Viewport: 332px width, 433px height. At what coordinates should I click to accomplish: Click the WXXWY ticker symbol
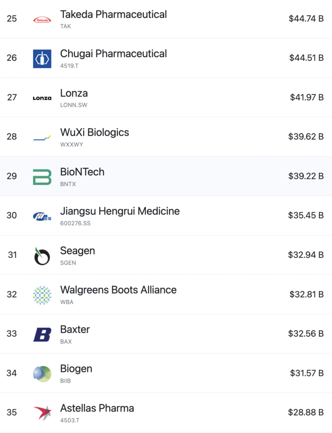click(72, 145)
